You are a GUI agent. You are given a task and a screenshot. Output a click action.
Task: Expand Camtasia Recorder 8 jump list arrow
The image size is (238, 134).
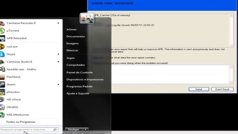(x=58, y=23)
